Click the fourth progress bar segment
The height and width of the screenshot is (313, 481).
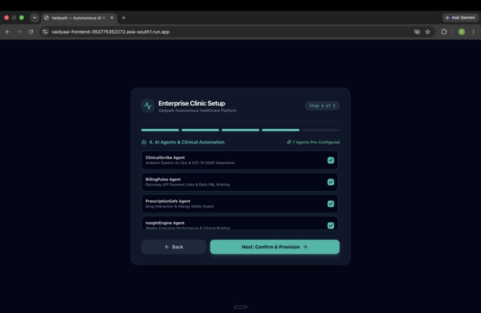(x=280, y=130)
